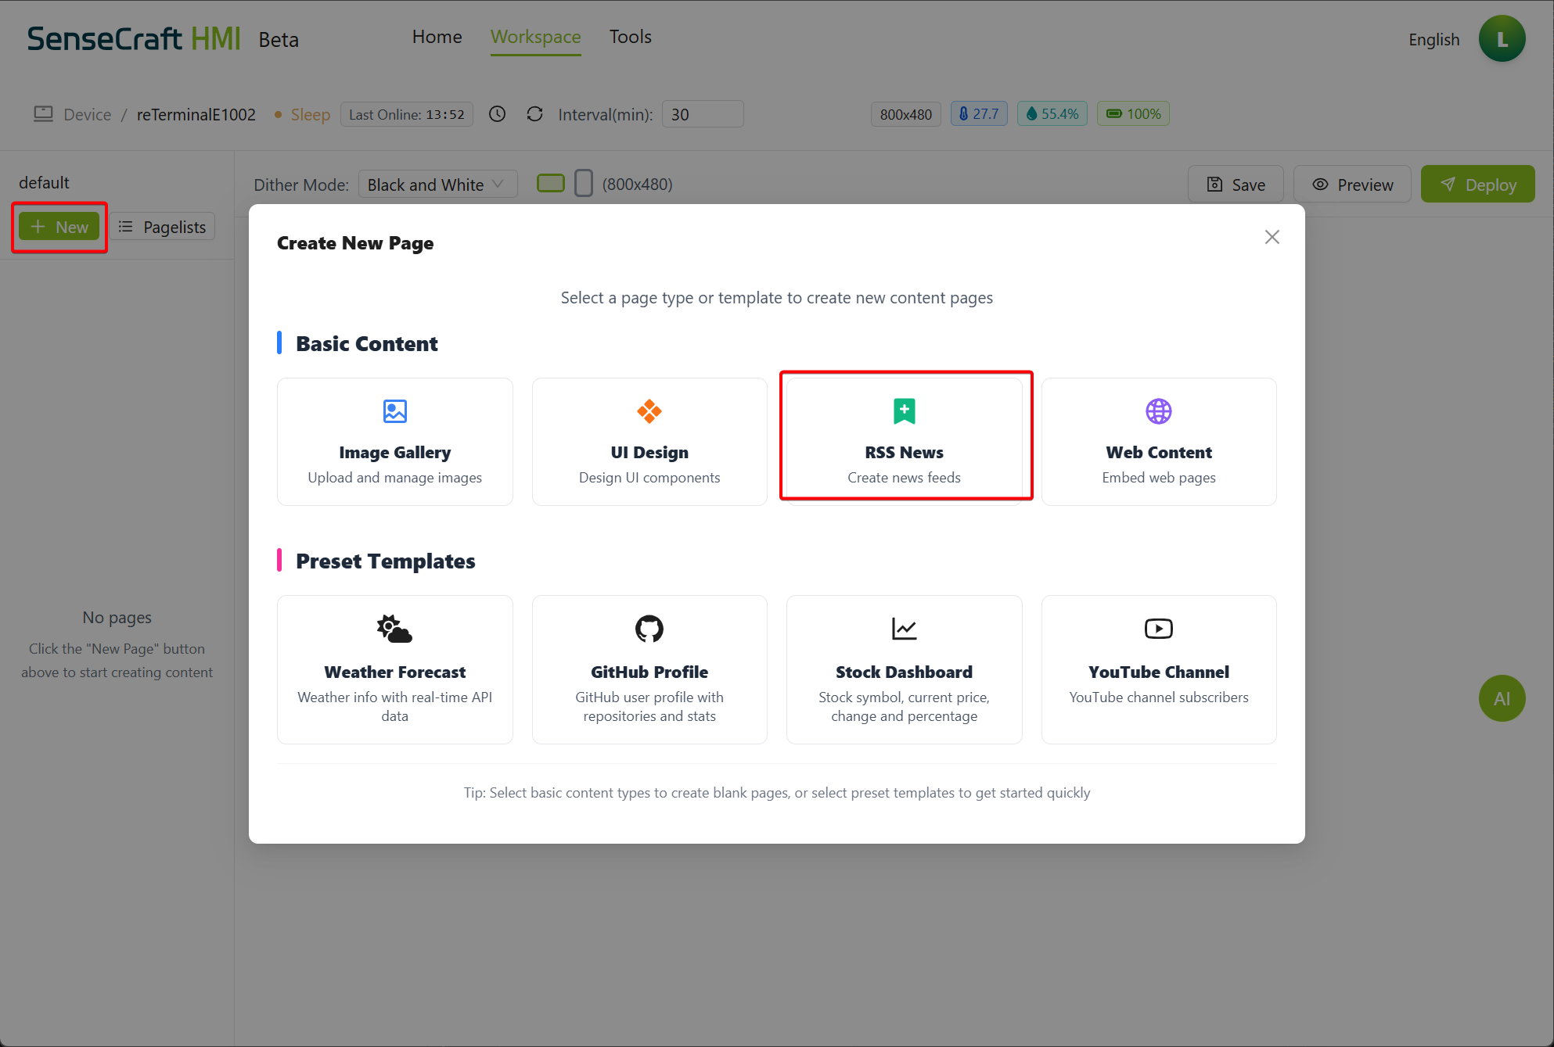Click the Interval minutes input field
1554x1047 pixels.
tap(702, 114)
